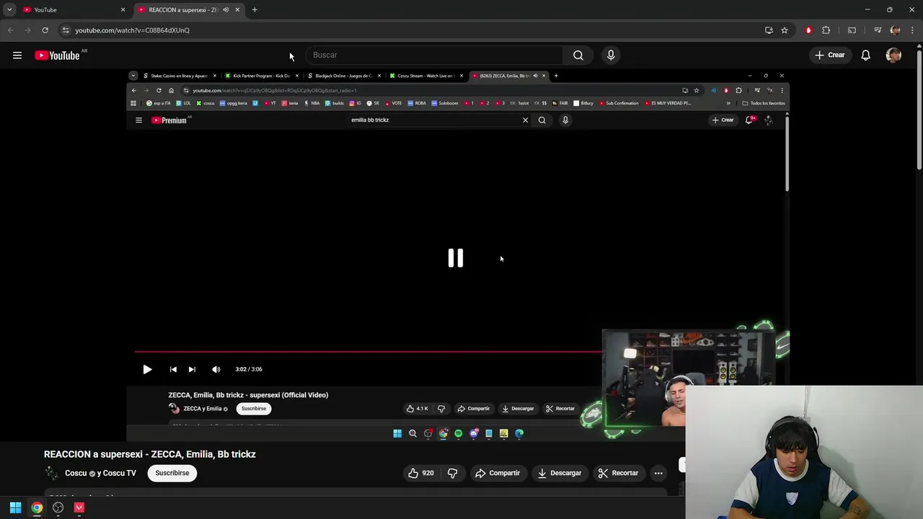Open the Chrome three-dot menu
Viewport: 923px width, 519px height.
[x=912, y=30]
